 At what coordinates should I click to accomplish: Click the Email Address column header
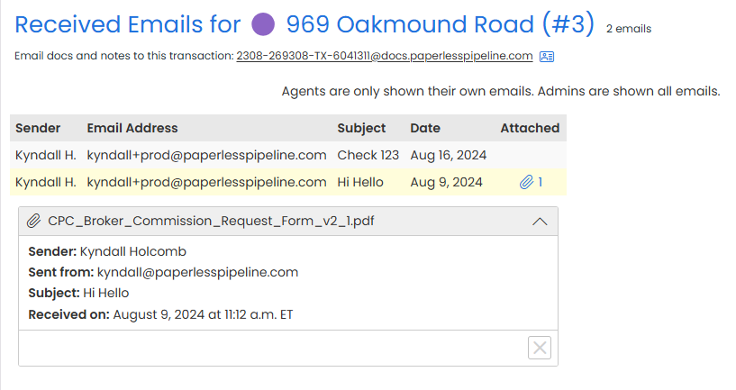(x=132, y=128)
